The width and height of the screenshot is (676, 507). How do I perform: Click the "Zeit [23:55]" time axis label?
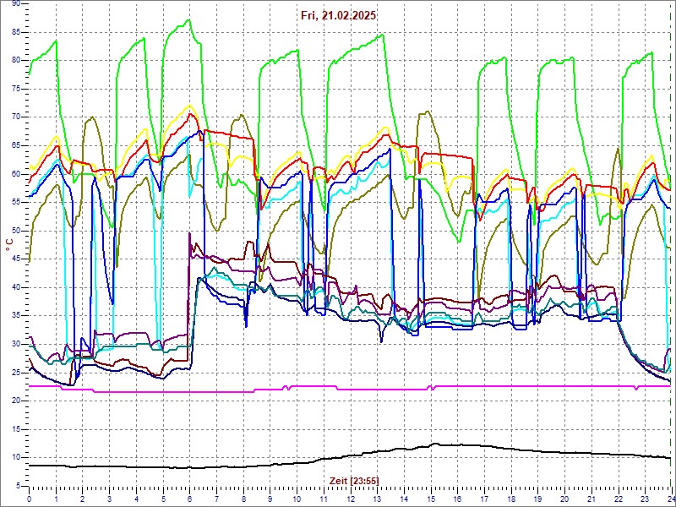click(x=354, y=480)
